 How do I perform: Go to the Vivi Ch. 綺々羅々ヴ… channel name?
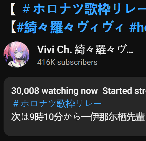tap(85, 49)
